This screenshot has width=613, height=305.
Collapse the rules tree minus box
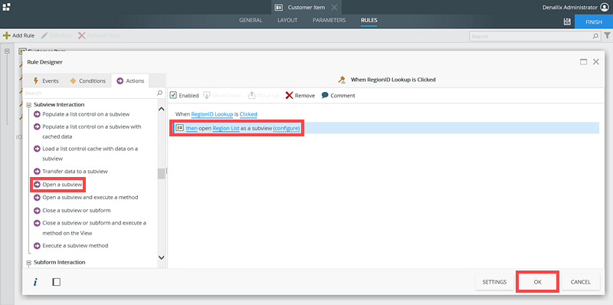[7, 51]
